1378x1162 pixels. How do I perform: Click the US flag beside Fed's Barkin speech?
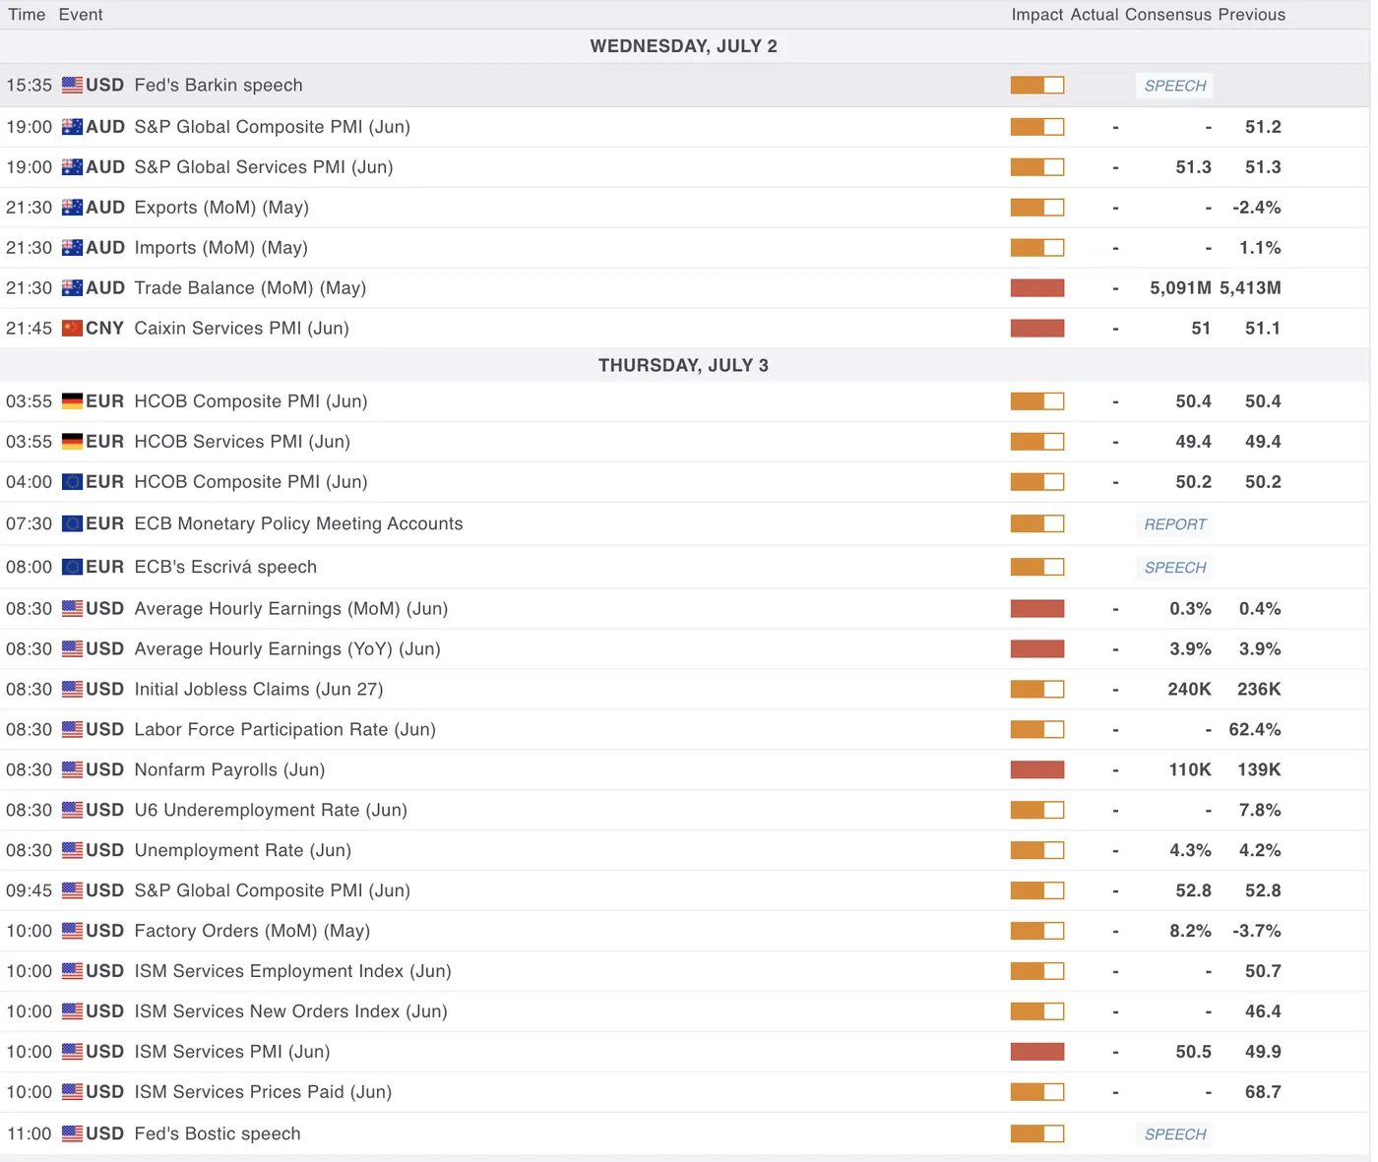tap(72, 86)
